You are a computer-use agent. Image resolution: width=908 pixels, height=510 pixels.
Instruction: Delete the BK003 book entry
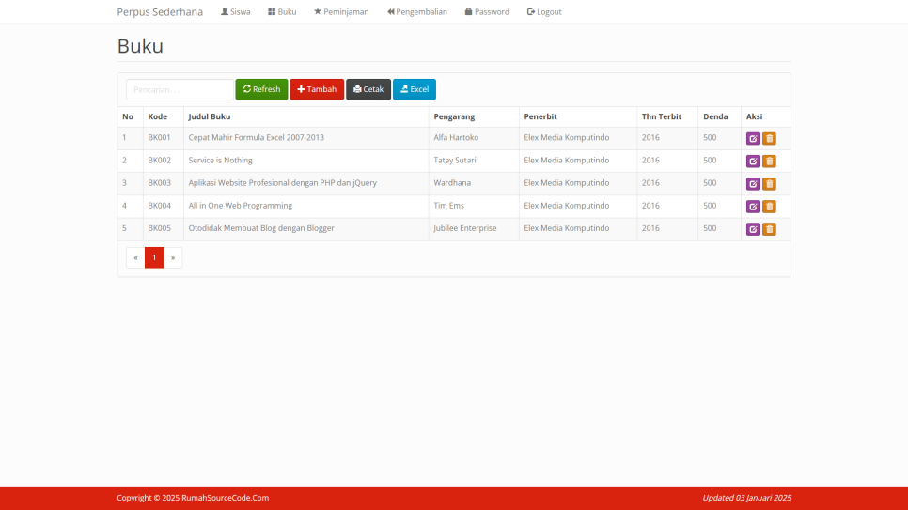click(769, 184)
